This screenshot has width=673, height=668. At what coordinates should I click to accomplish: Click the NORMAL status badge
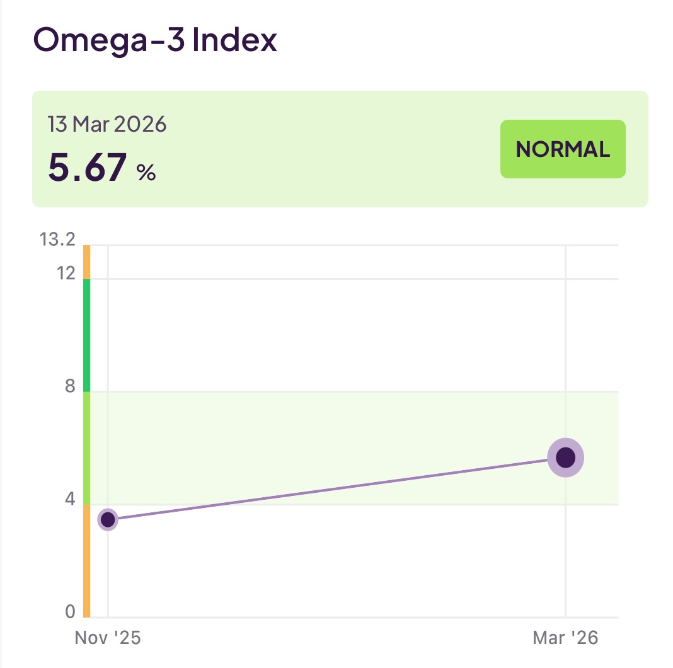[x=562, y=149]
